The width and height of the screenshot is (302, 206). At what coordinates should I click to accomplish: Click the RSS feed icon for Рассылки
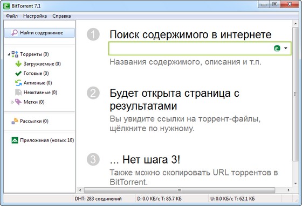click(15, 121)
